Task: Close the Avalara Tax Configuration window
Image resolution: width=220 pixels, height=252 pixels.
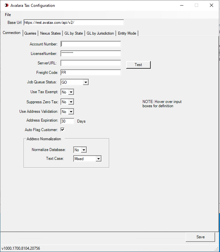Action: tap(212, 5)
